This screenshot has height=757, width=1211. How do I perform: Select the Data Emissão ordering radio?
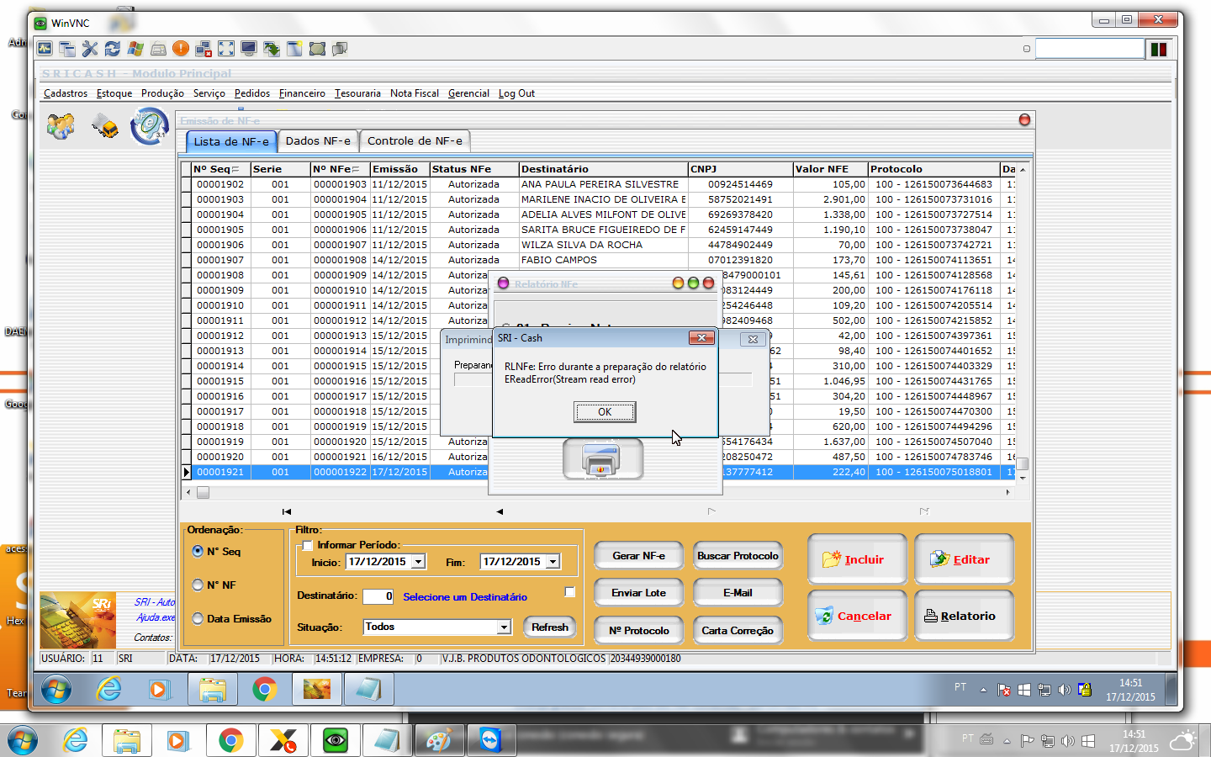(198, 618)
